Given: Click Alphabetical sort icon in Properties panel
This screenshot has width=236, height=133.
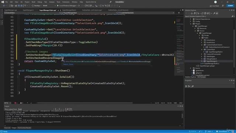Looking at the screenshot, I should pyautogui.click(x=189, y=86).
